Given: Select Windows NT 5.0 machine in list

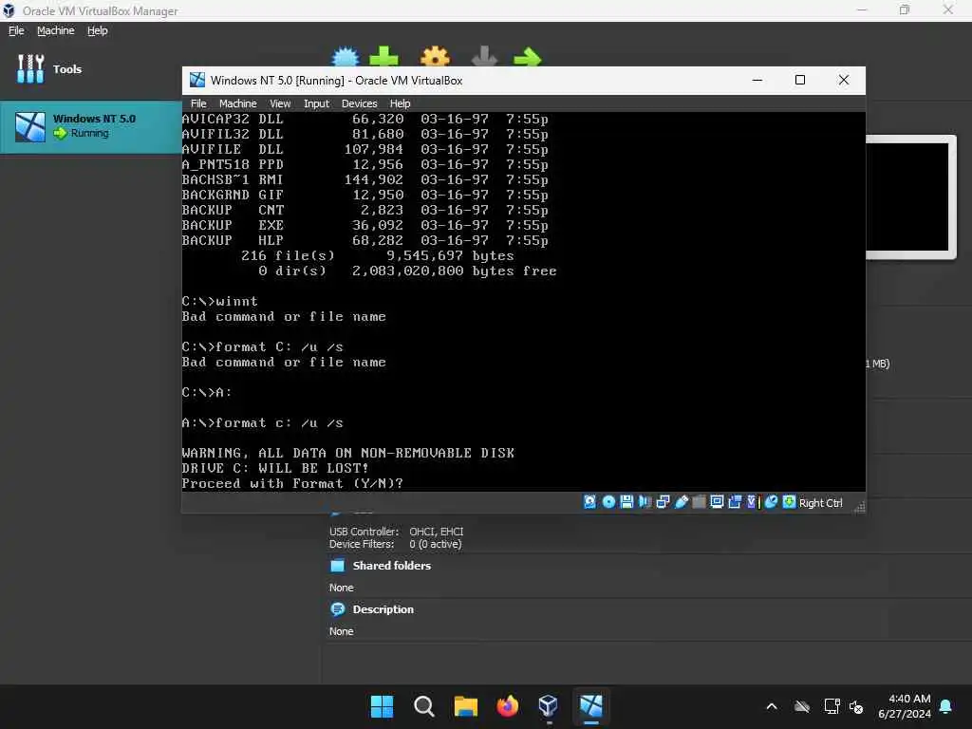Looking at the screenshot, I should 90,126.
